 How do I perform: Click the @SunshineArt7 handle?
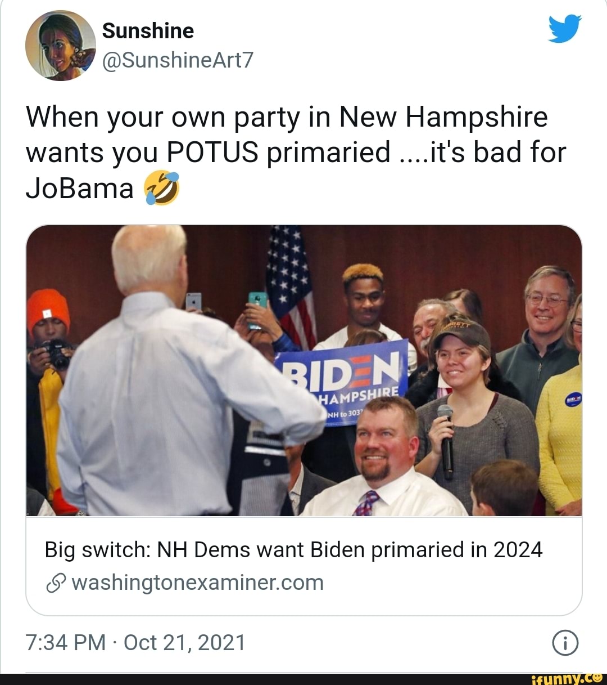[x=178, y=60]
